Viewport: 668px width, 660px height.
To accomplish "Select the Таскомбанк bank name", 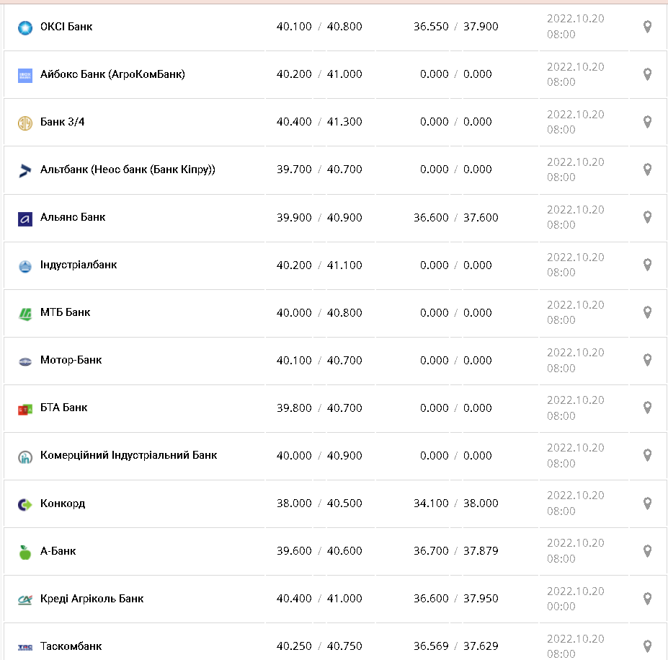I will point(71,646).
